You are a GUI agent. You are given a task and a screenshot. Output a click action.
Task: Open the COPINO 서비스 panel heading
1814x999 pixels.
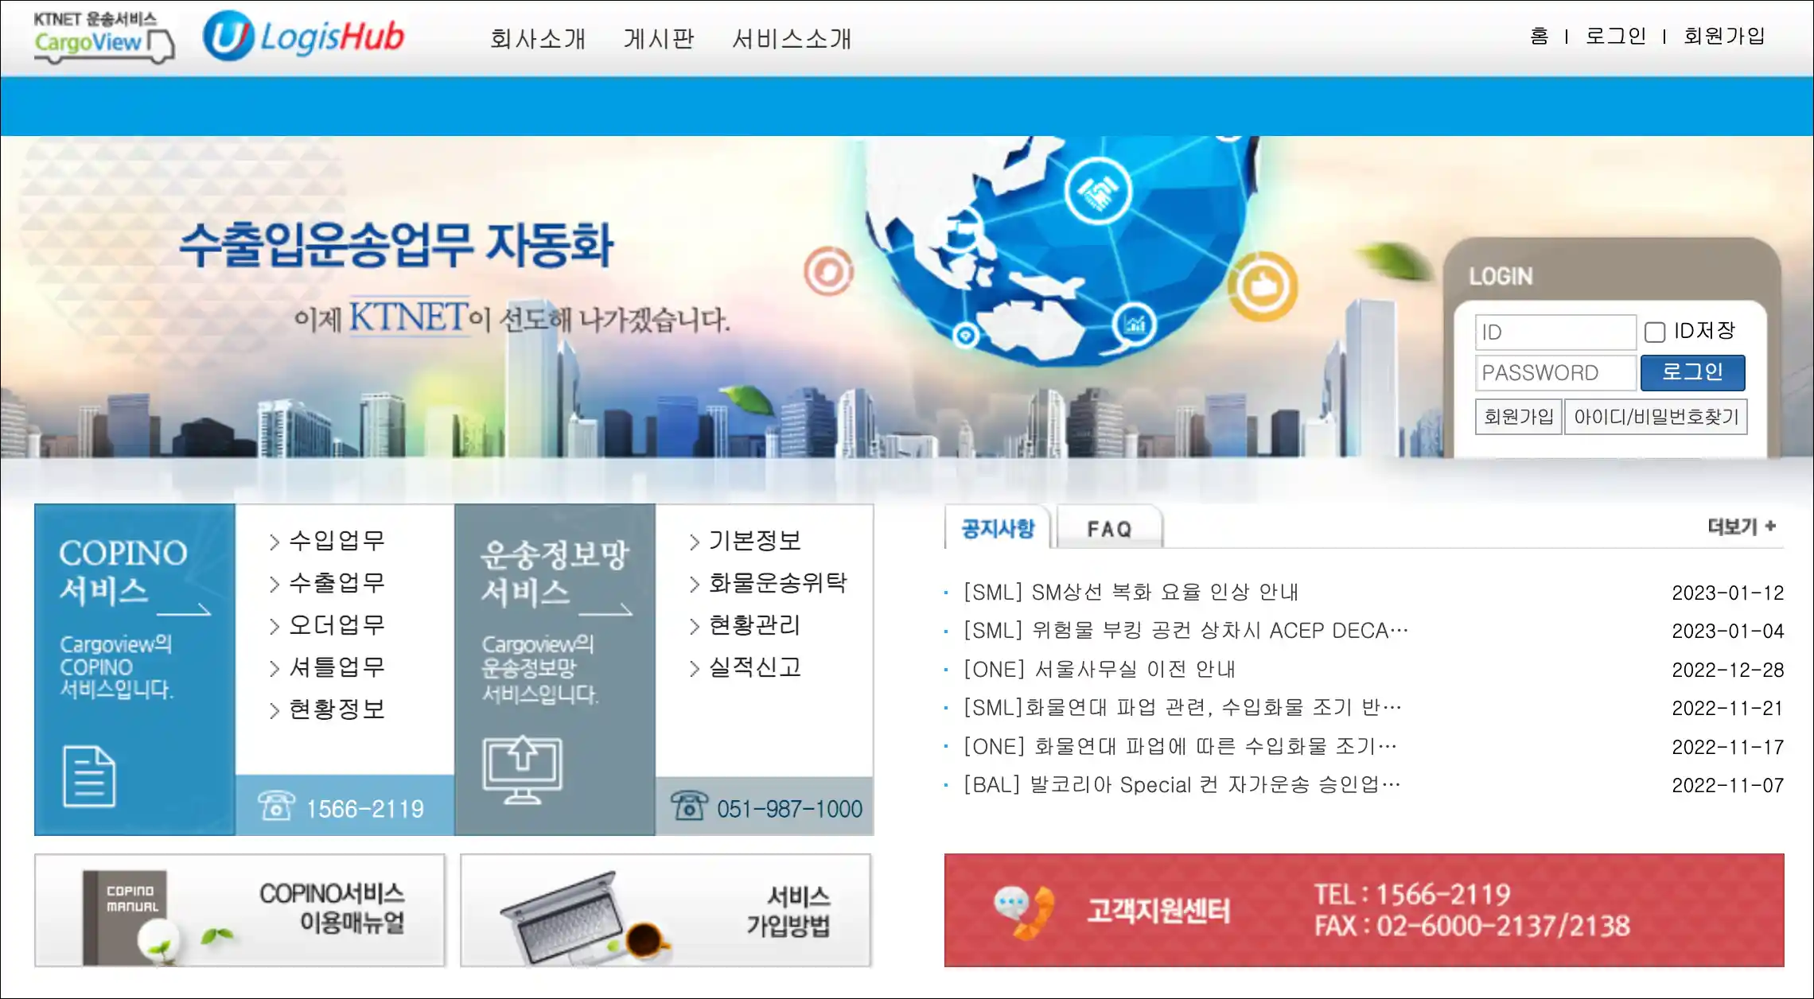coord(123,572)
